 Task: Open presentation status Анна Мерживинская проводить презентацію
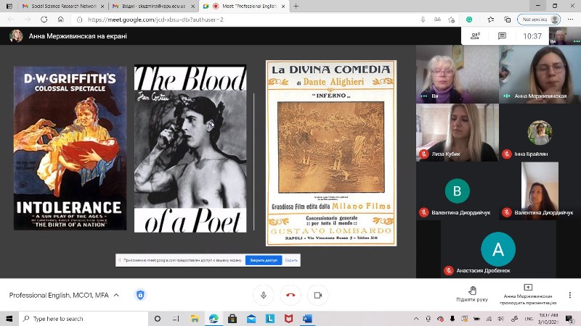click(x=528, y=295)
